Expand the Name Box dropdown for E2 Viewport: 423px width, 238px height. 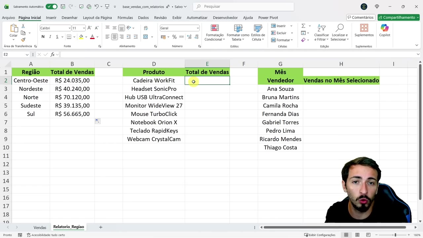click(27, 55)
